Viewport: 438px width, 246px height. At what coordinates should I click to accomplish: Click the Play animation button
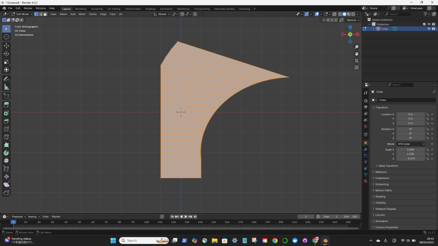pyautogui.click(x=186, y=217)
